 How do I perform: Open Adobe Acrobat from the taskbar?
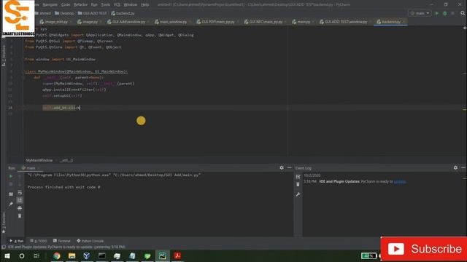pyautogui.click(x=177, y=255)
